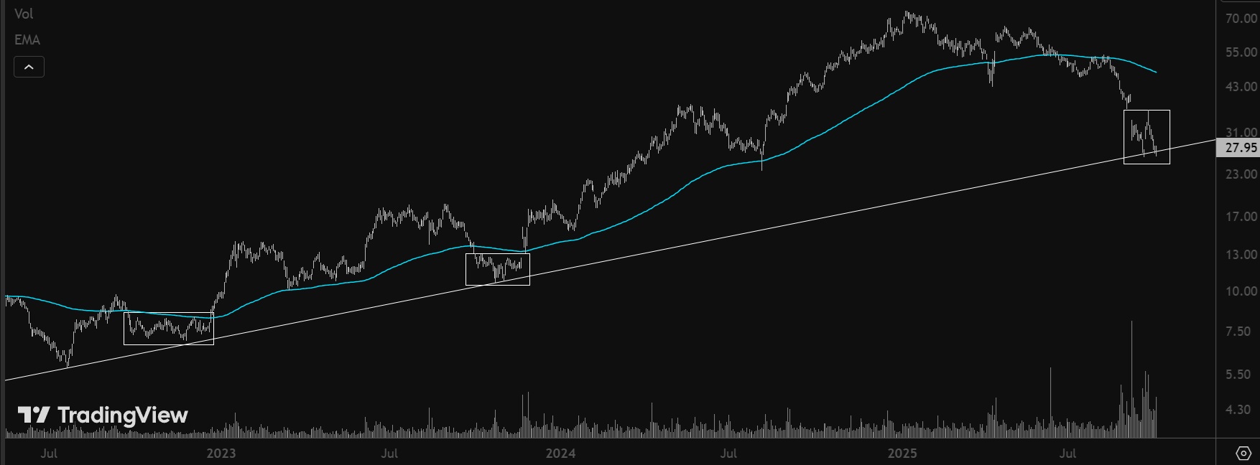Click the 17.00 price scale label
1260x465 pixels.
[x=1241, y=217]
